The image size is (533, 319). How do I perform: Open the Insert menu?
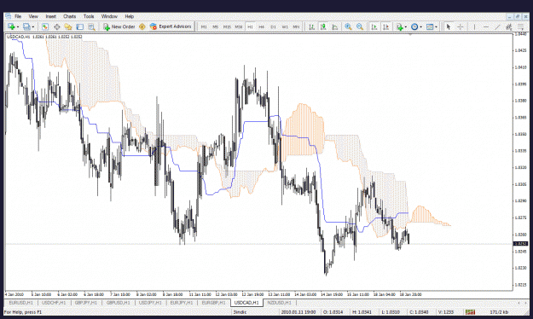[51, 16]
